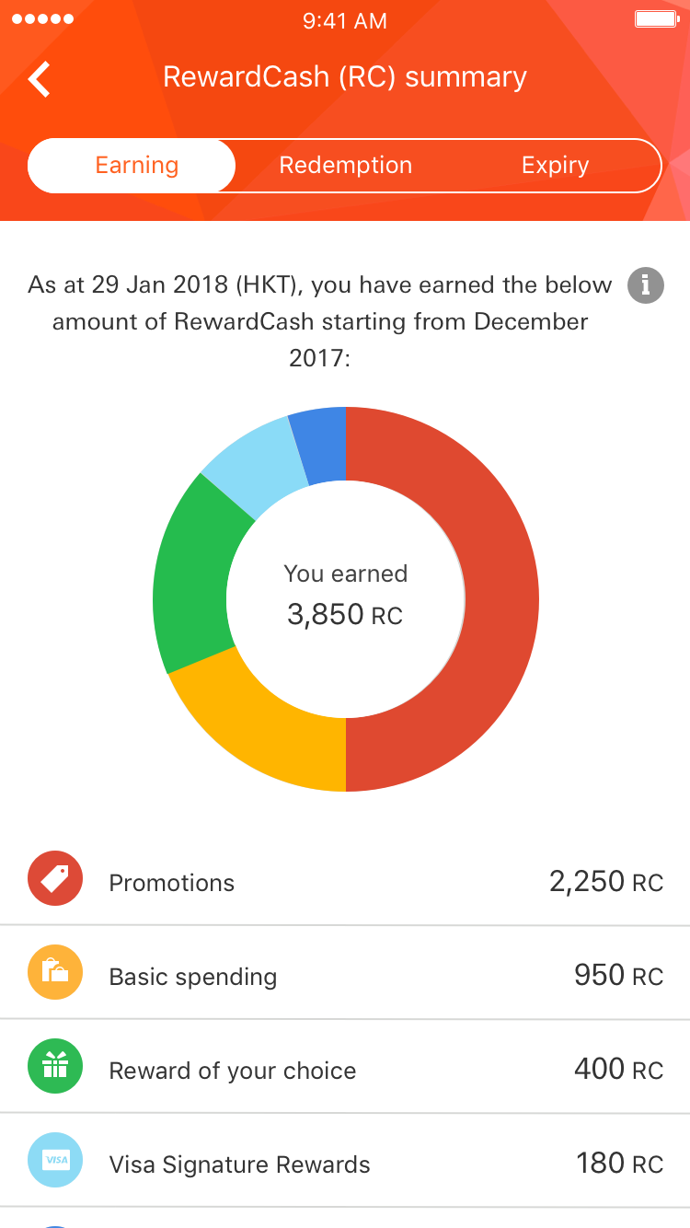Open the Reward of your choice row
This screenshot has height=1228, width=690.
tap(345, 1066)
